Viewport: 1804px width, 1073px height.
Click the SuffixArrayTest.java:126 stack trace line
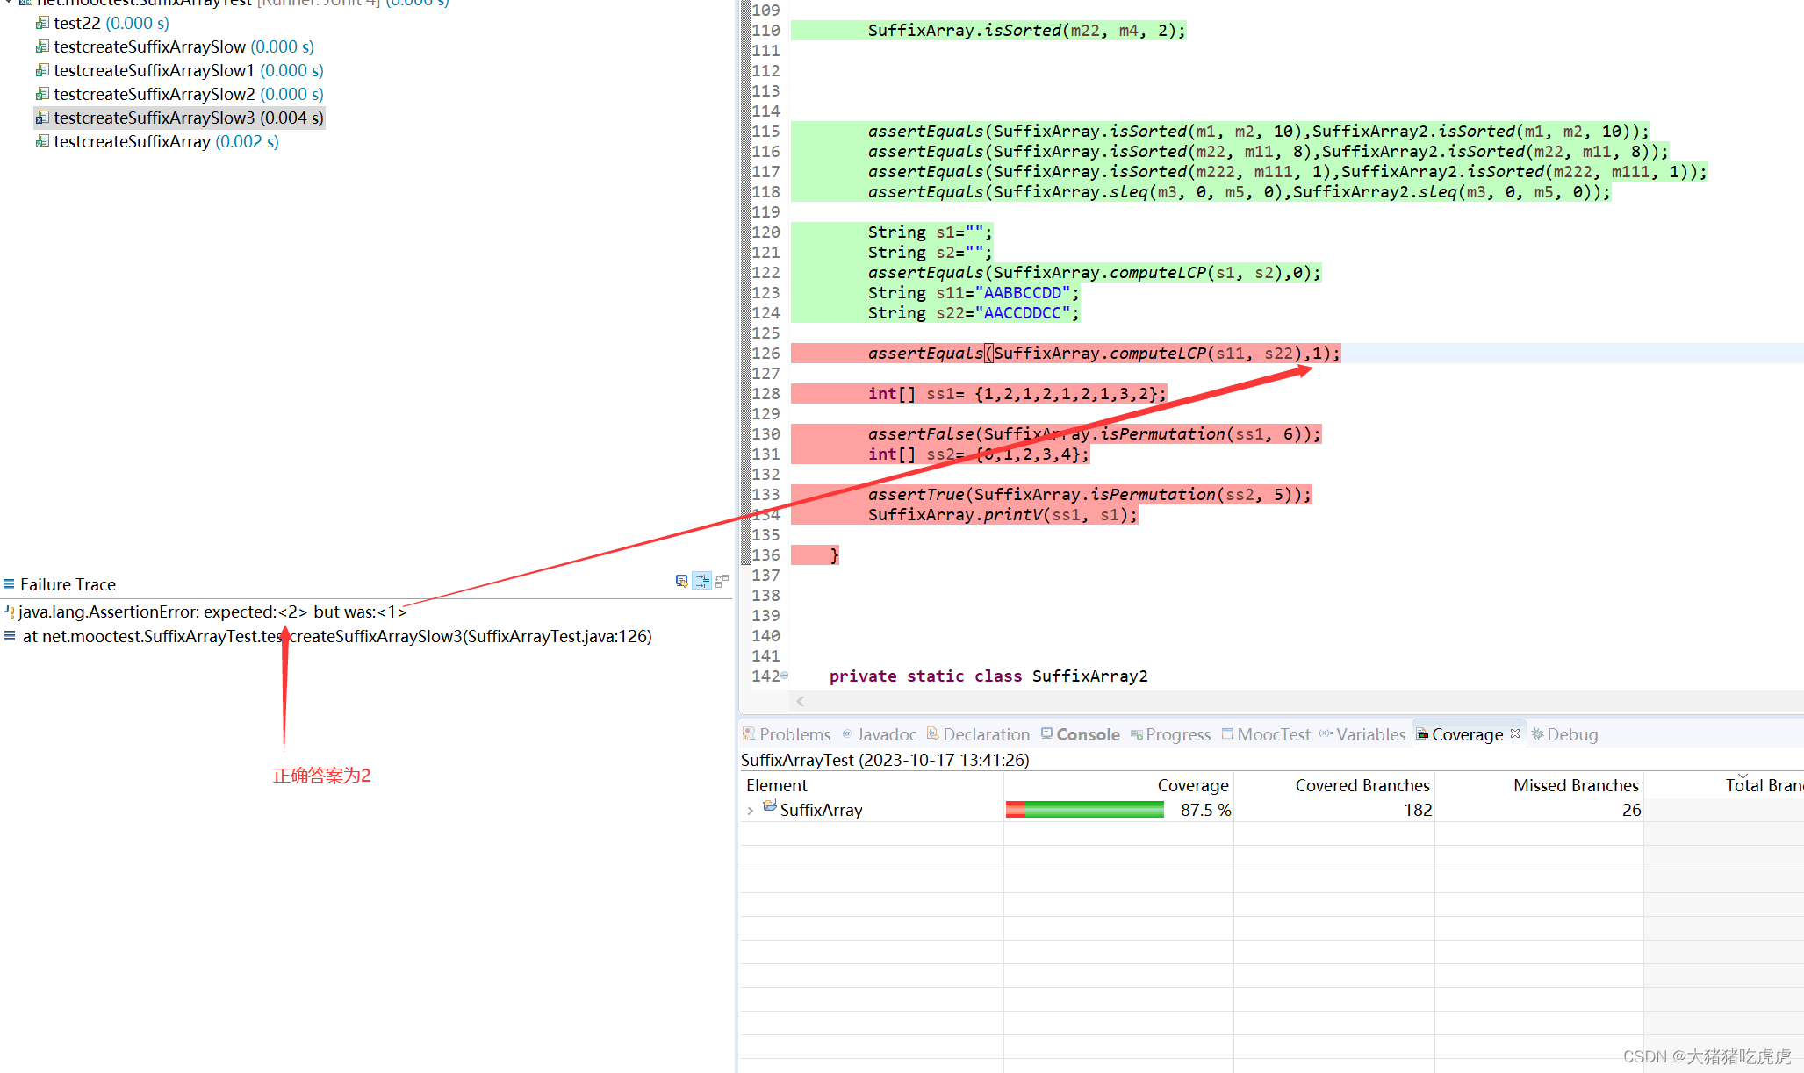337,636
